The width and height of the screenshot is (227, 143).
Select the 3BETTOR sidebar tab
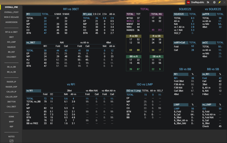11,102
